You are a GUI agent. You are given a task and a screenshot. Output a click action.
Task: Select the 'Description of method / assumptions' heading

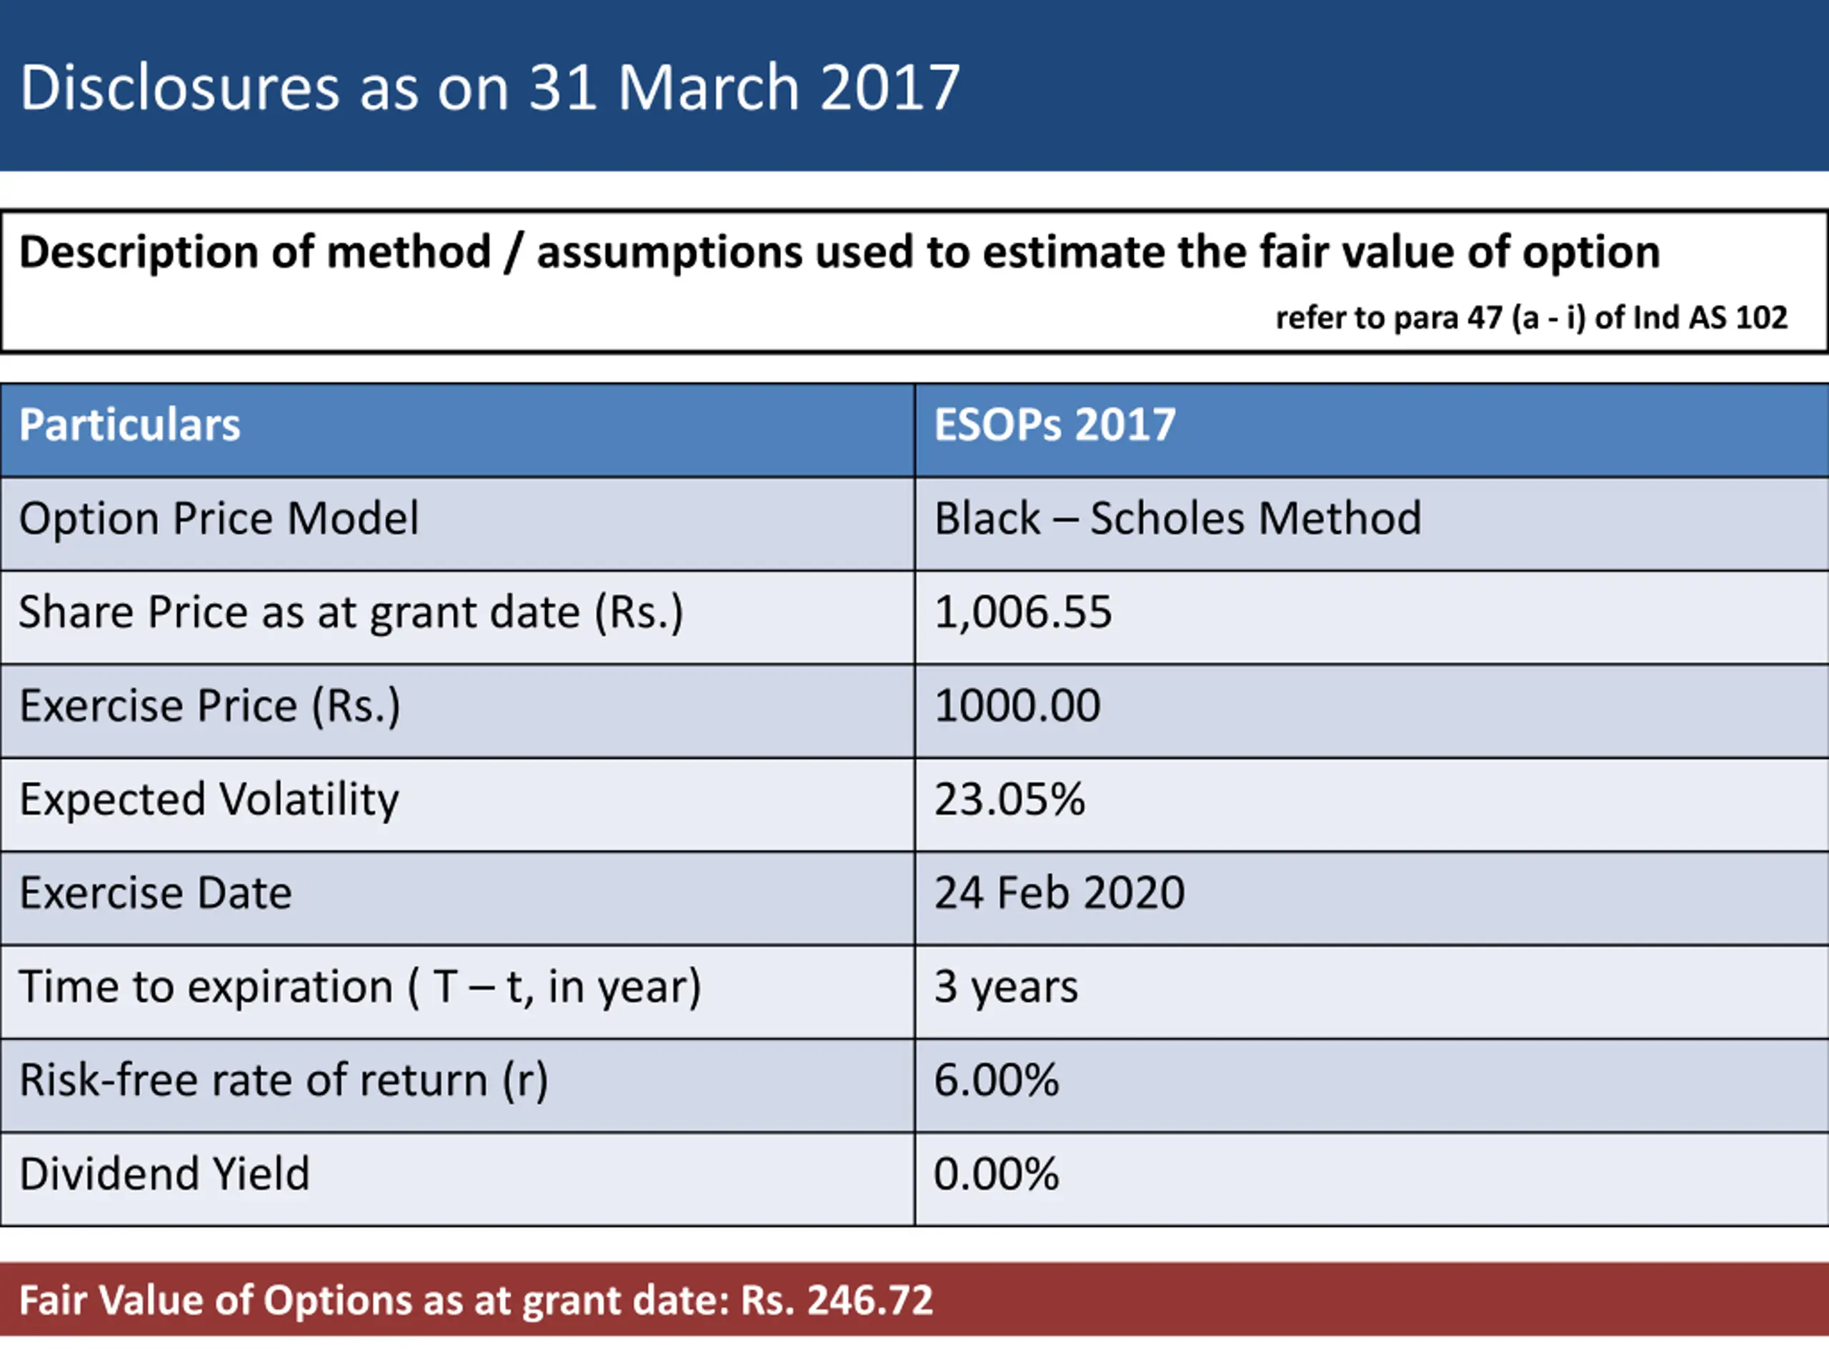click(839, 252)
